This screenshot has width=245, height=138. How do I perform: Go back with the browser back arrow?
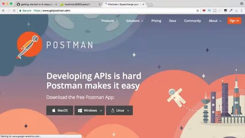(x=3, y=11)
